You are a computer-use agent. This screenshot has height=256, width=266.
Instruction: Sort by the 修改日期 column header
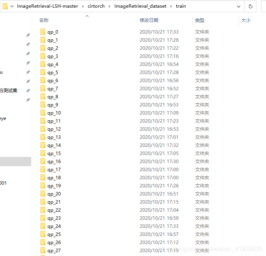point(149,20)
